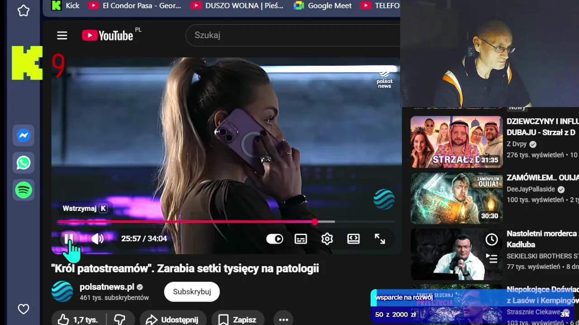Open Messenger in browser sidebar
Viewport: 579px width, 325px height.
24,135
